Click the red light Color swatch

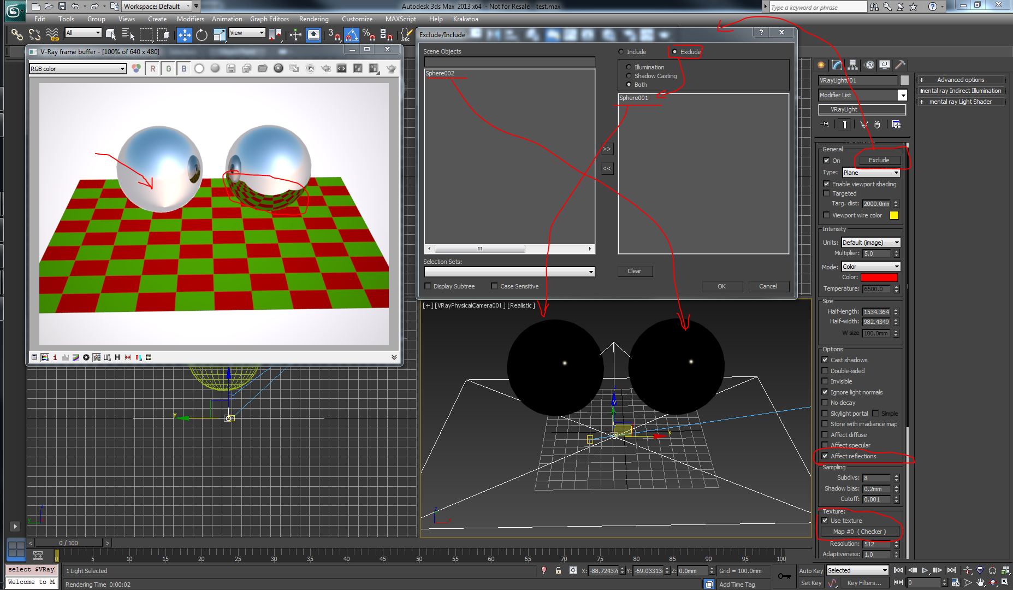tap(879, 278)
